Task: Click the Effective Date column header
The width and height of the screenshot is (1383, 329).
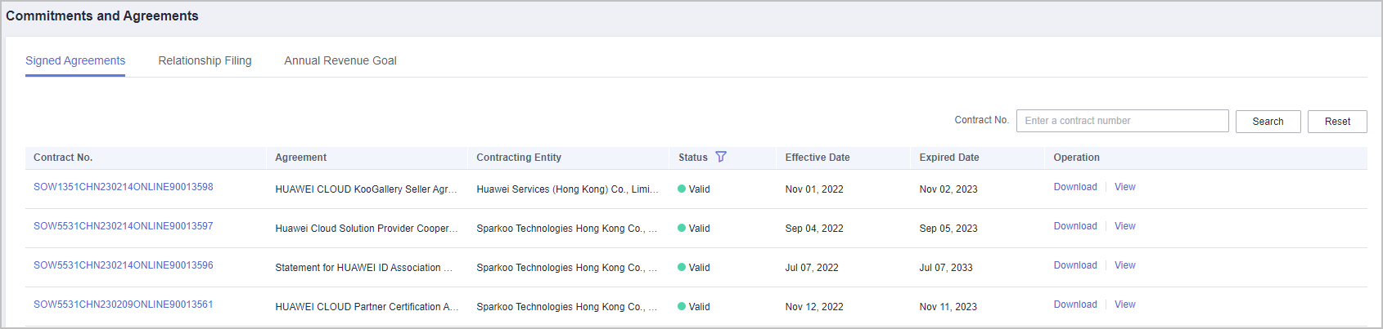Action: [x=817, y=158]
